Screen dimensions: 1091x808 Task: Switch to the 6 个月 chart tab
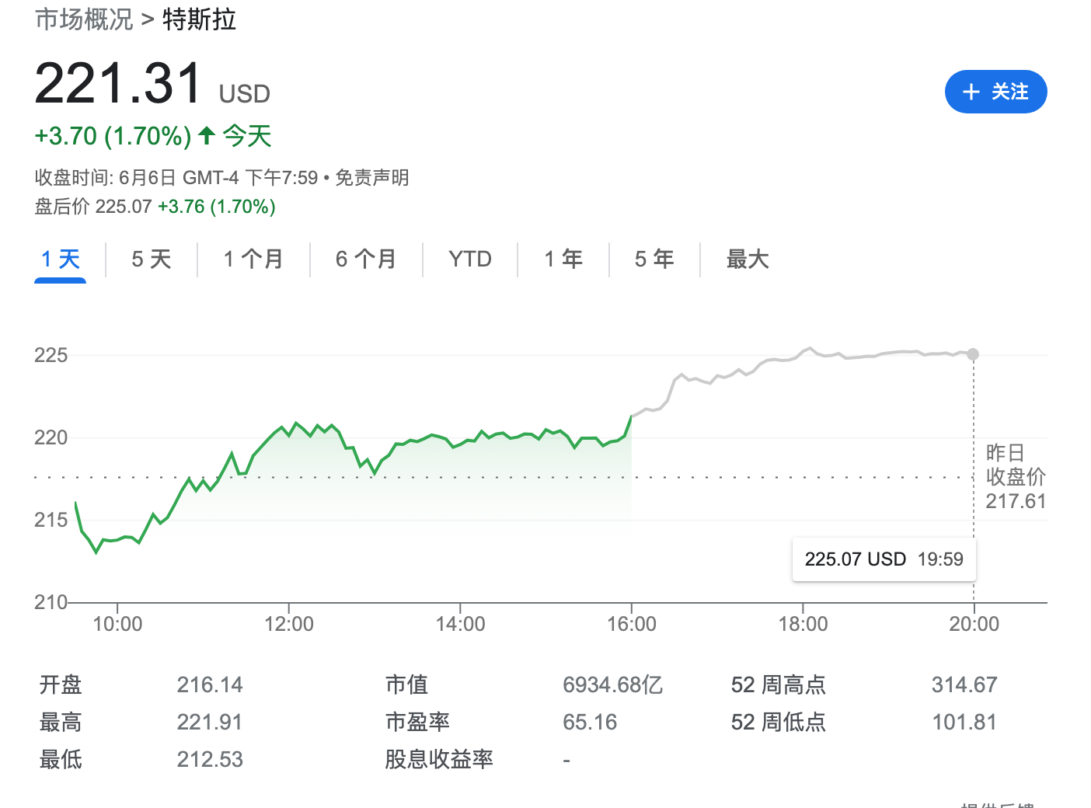[x=366, y=259]
